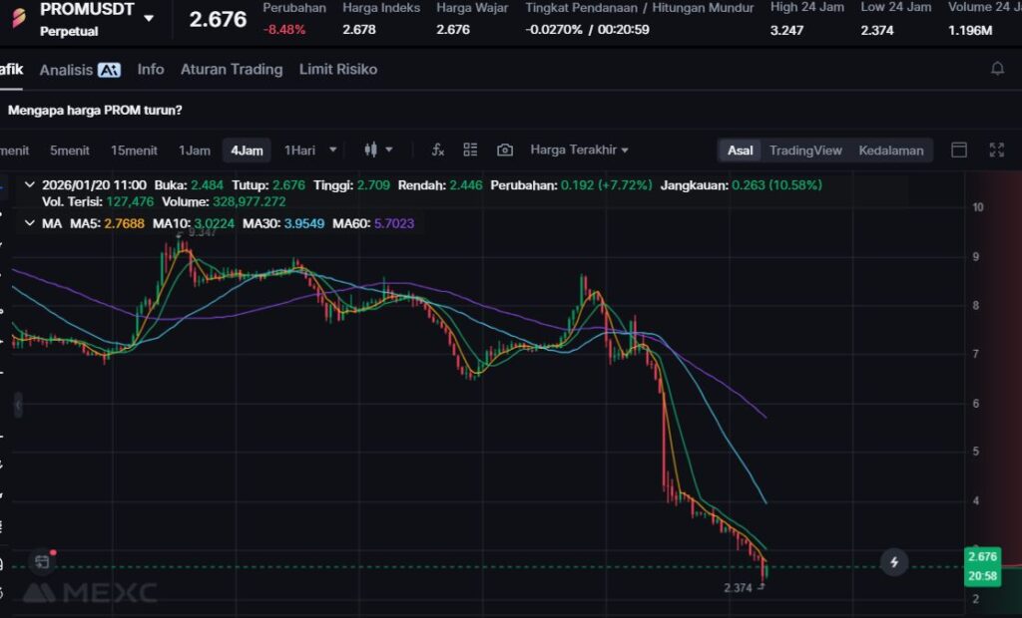Click the round icon above MEXC watermark
This screenshot has width=1022, height=618.
[41, 562]
